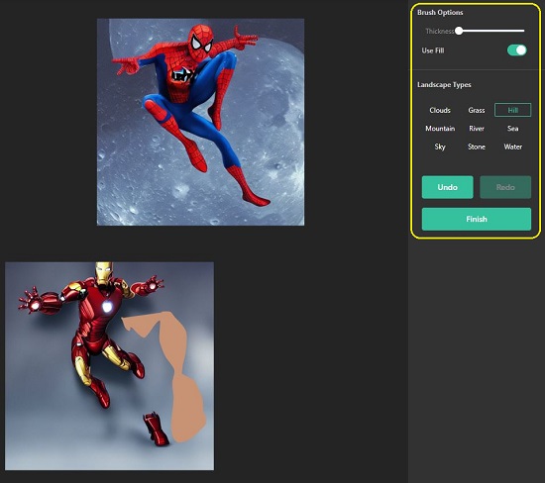The height and width of the screenshot is (483, 545).
Task: Pick the Stone landscape type
Action: coord(477,146)
